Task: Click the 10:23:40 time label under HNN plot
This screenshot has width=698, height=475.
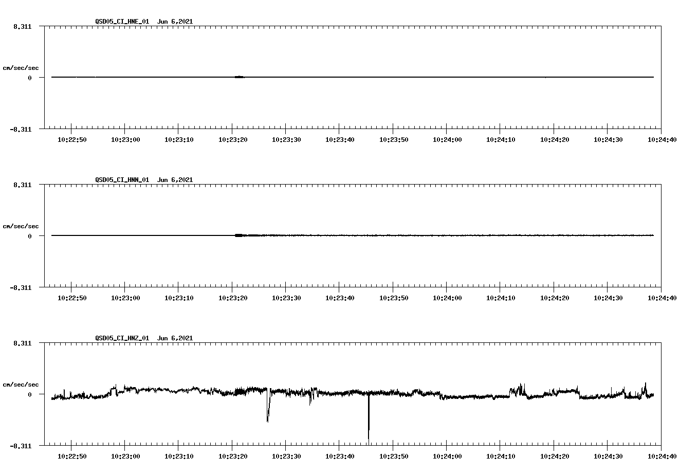Action: click(339, 298)
